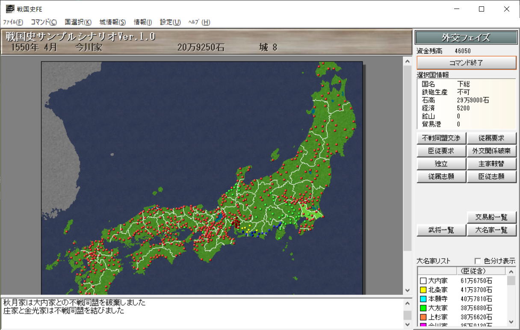Image resolution: width=520 pixels, height=330 pixels.
Task: Click the (臣従含) column header
Action: coord(481,271)
